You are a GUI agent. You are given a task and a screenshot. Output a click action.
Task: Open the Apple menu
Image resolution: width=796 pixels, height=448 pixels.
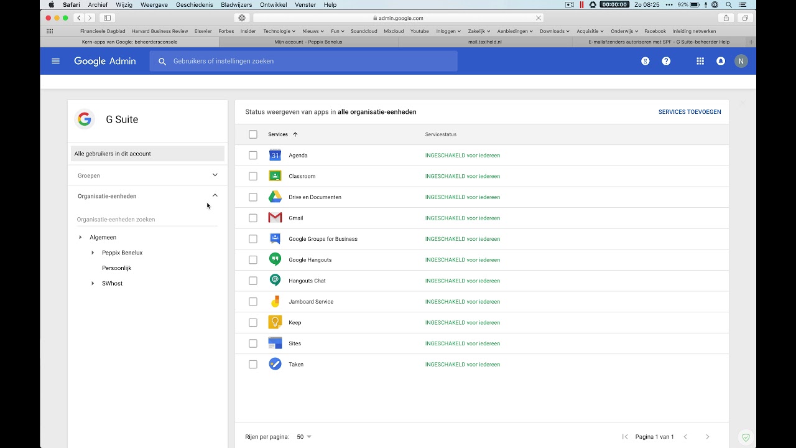52,4
